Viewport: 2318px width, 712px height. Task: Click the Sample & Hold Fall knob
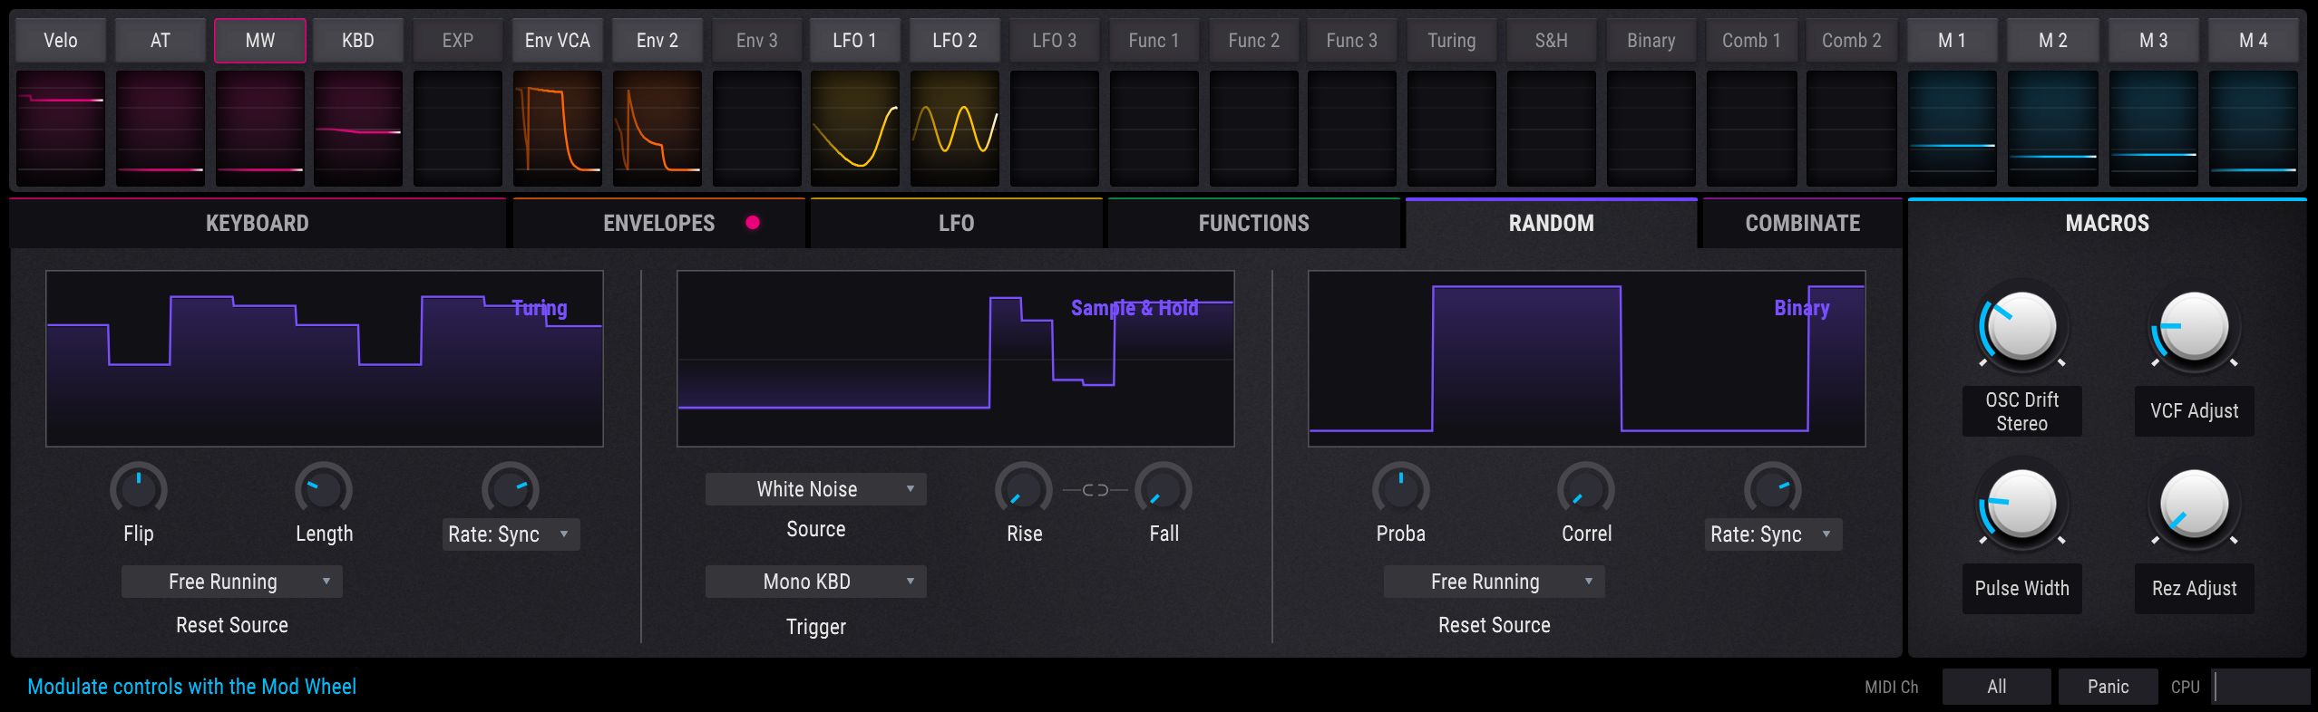tap(1164, 490)
